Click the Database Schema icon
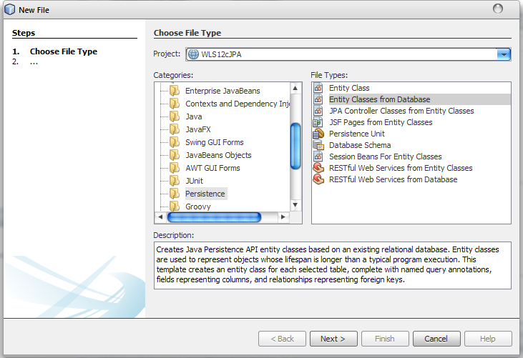This screenshot has height=358, width=523. coord(318,145)
